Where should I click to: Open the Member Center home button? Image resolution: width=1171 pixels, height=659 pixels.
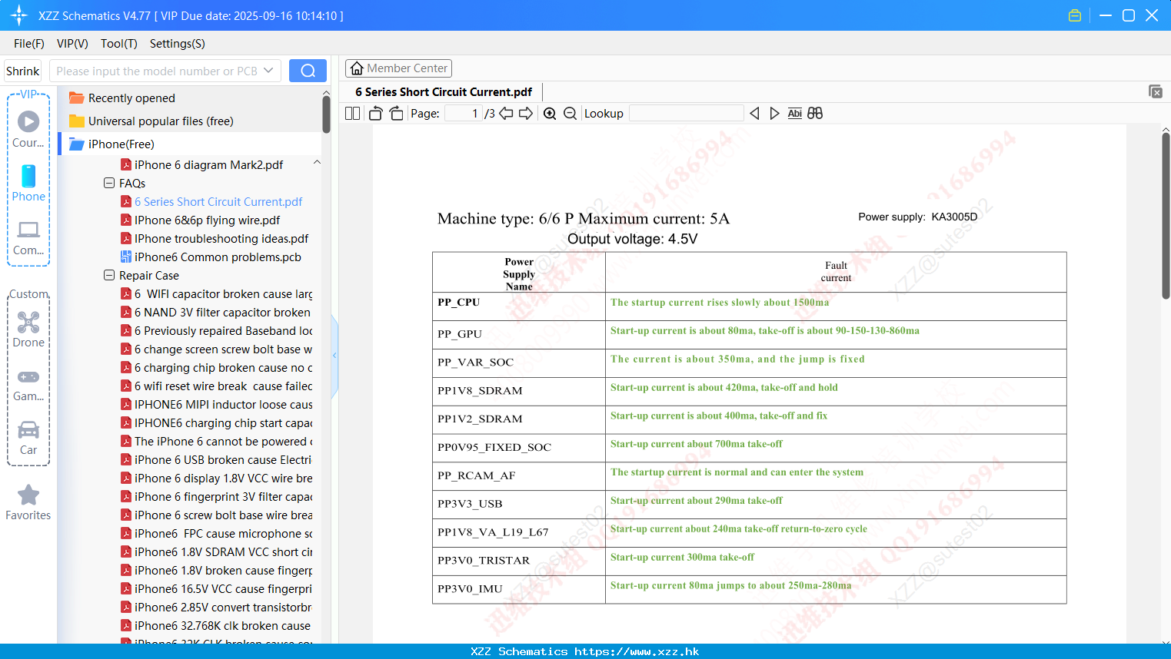coord(398,68)
